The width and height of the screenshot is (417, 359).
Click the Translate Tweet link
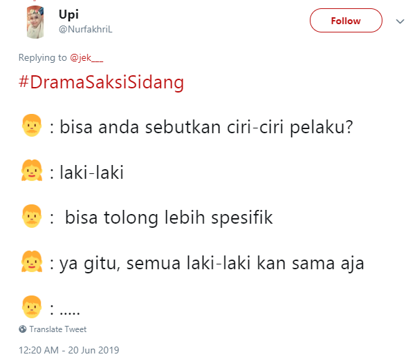pyautogui.click(x=57, y=329)
